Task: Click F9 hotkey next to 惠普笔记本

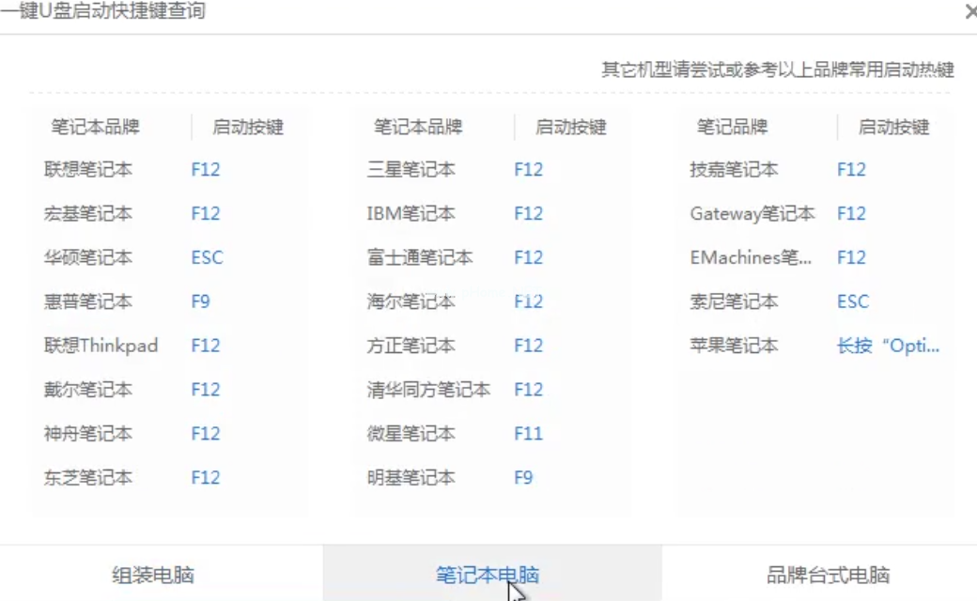Action: (202, 301)
